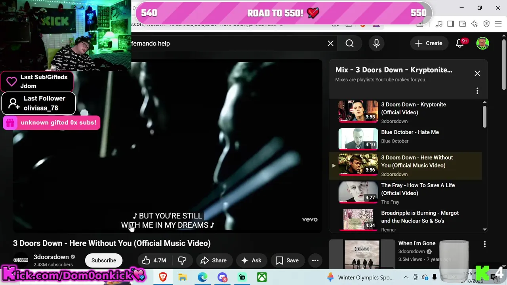Click the search magnifier button

tap(349, 44)
